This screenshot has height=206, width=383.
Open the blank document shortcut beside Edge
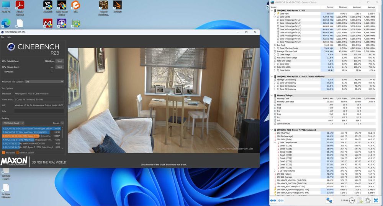(x=20, y=23)
